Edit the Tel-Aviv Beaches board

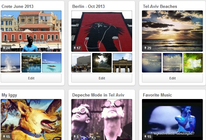pos(172,78)
